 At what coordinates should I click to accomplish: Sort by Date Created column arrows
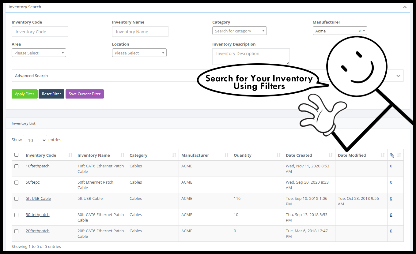[331, 155]
